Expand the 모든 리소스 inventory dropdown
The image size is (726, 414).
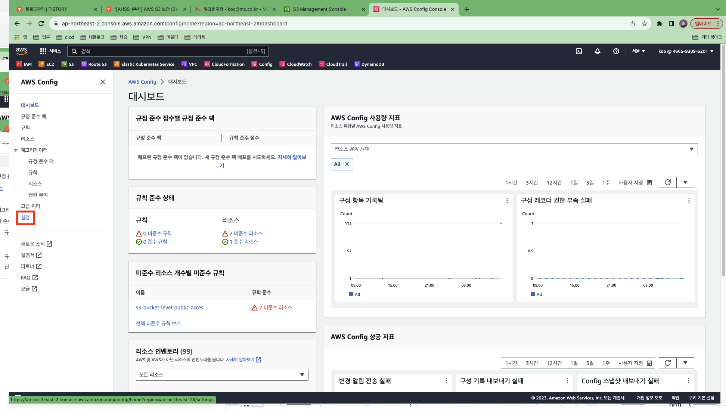[x=222, y=374]
